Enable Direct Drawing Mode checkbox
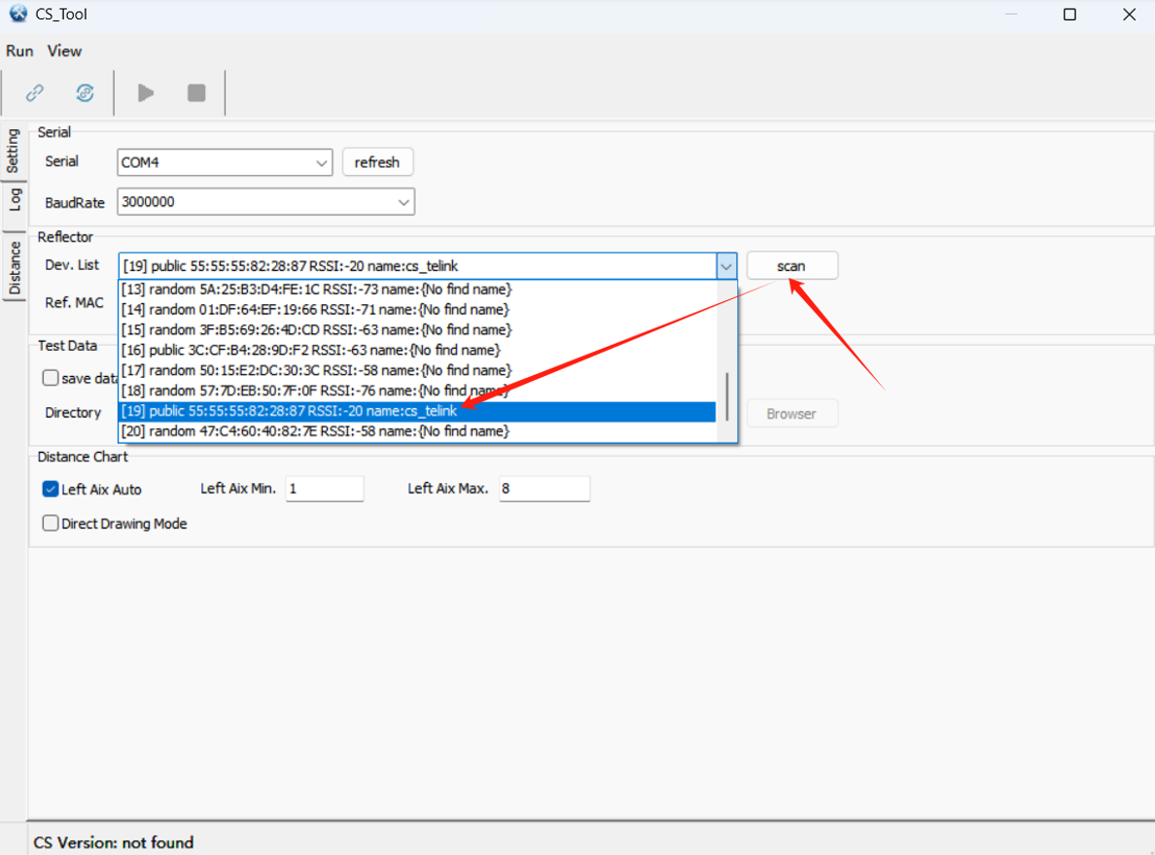Screen dimensions: 1155x855 pos(51,524)
